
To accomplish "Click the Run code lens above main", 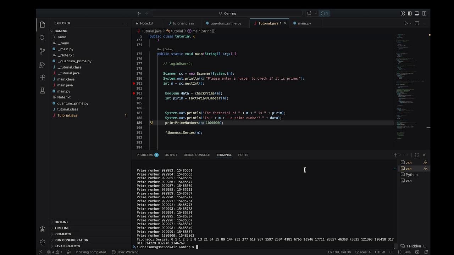I will pyautogui.click(x=160, y=49).
